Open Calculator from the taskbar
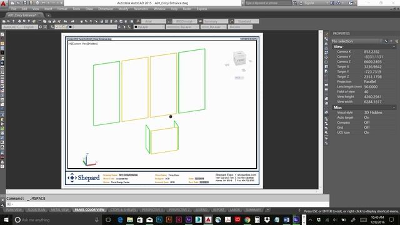 [x=257, y=219]
